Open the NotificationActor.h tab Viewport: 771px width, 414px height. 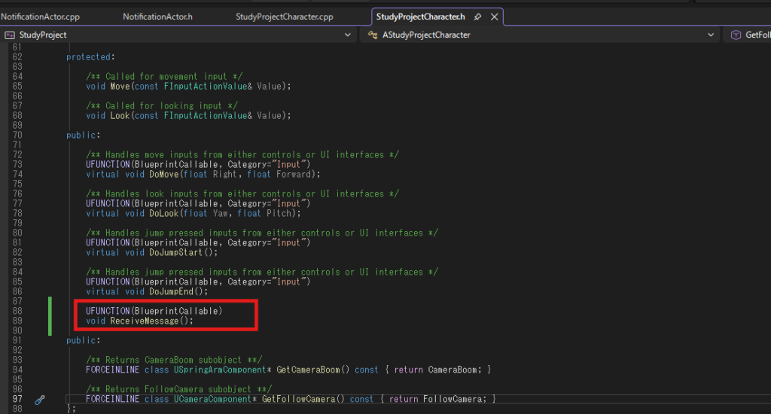click(x=158, y=17)
